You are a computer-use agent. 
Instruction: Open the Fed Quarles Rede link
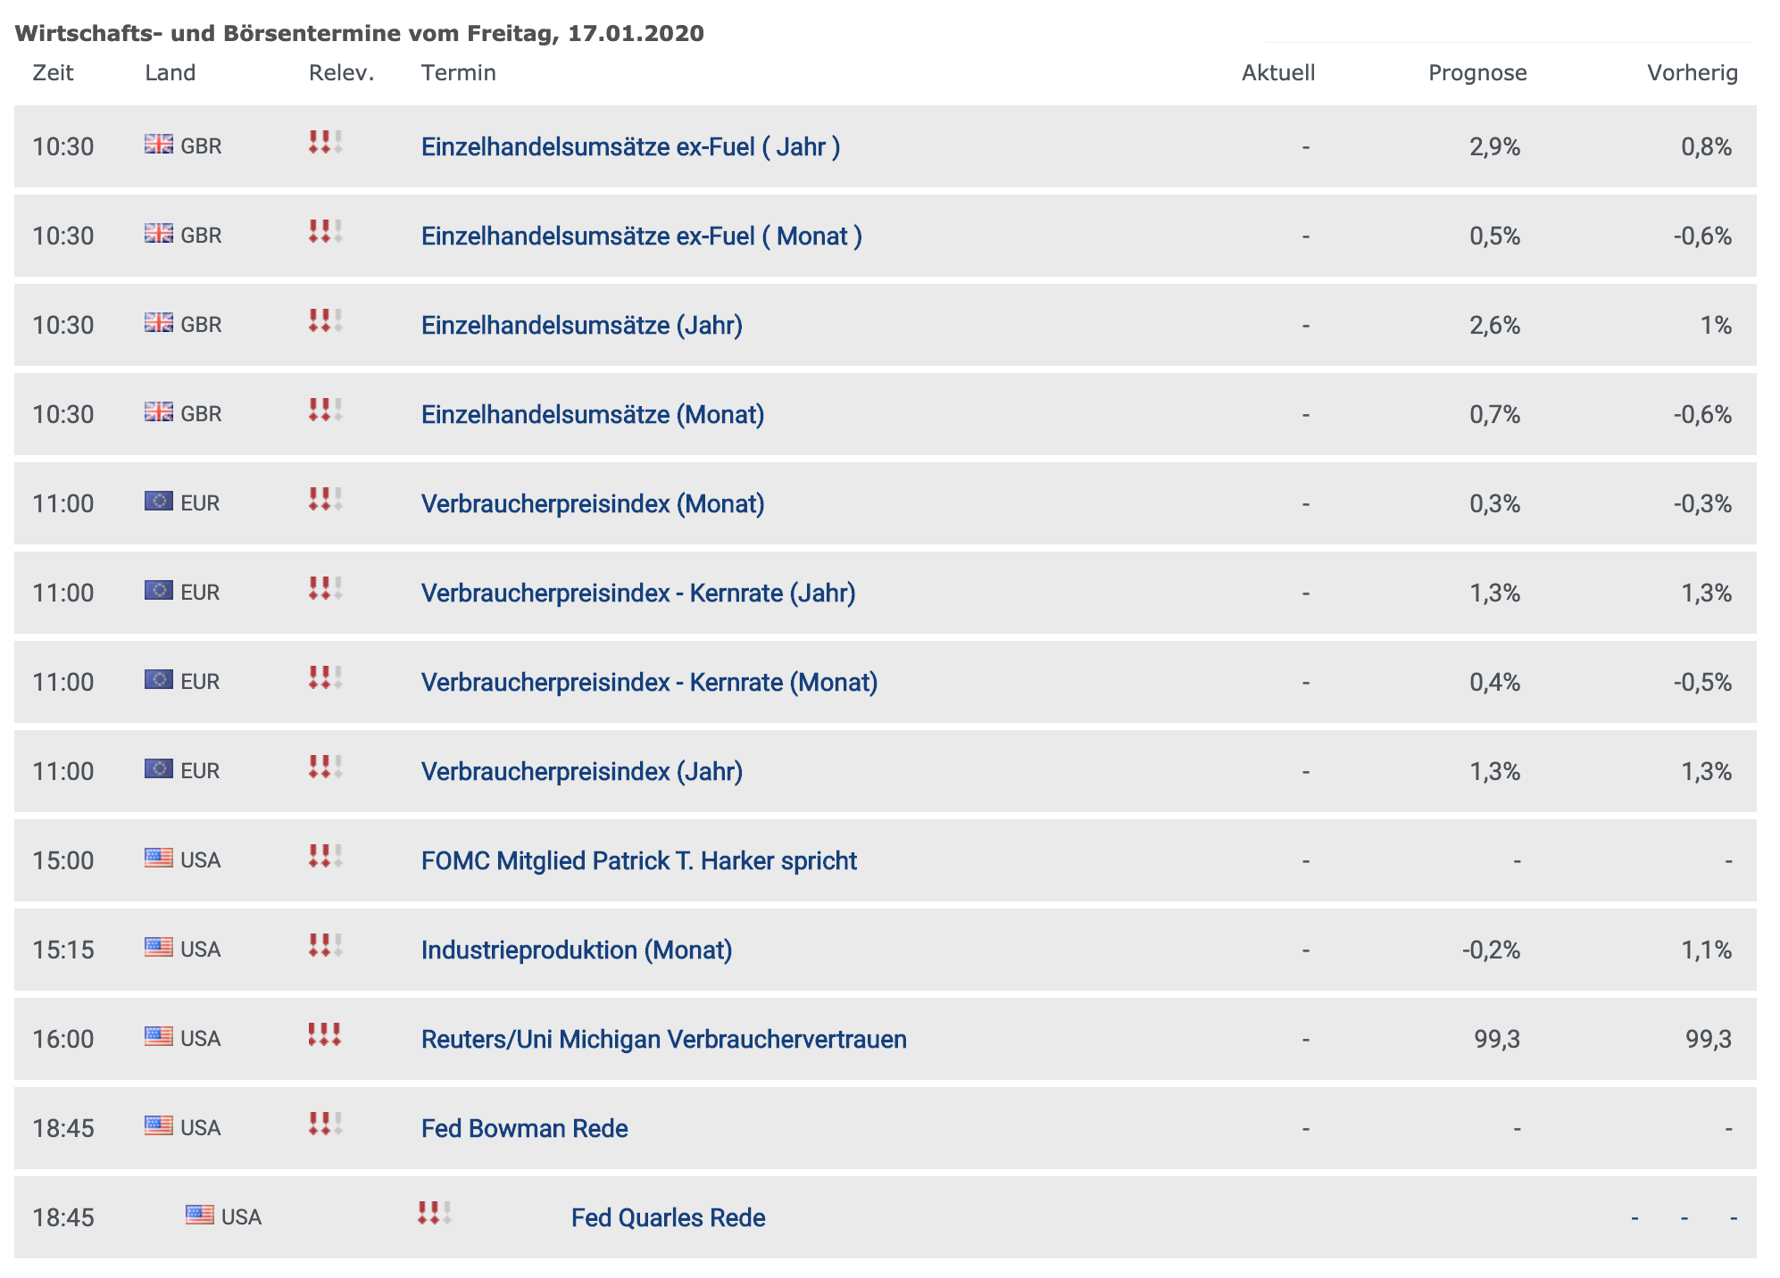pyautogui.click(x=669, y=1217)
